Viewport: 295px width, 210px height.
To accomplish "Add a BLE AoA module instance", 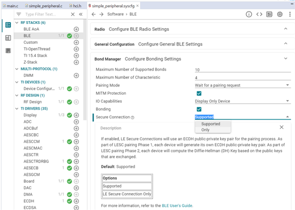I will tap(76, 29).
